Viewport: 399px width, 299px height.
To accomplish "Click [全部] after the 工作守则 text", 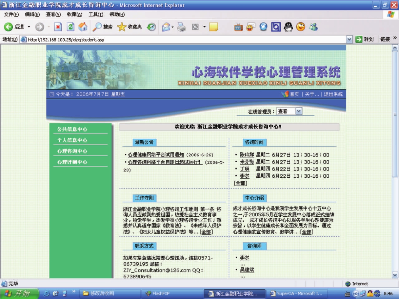I will tap(206, 232).
